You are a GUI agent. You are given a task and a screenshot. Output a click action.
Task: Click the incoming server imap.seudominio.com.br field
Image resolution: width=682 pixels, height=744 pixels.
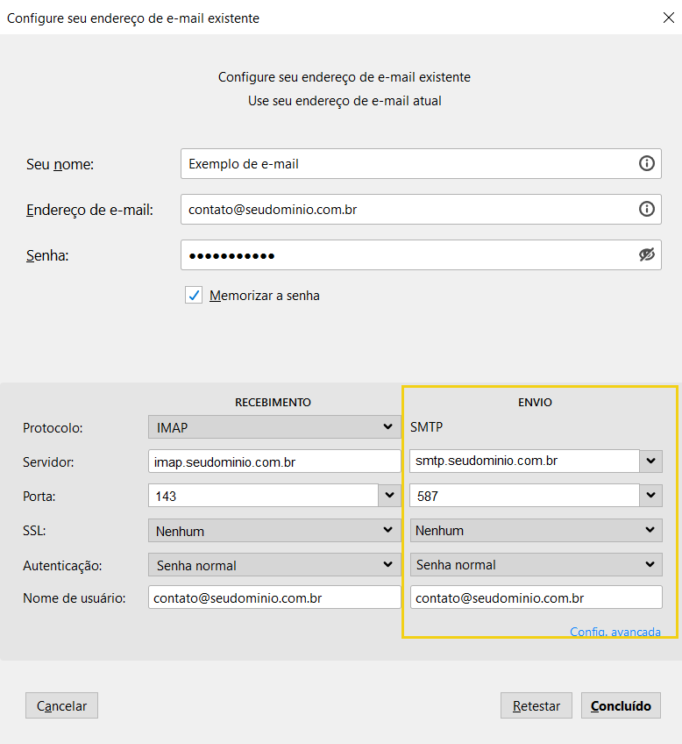coord(274,461)
